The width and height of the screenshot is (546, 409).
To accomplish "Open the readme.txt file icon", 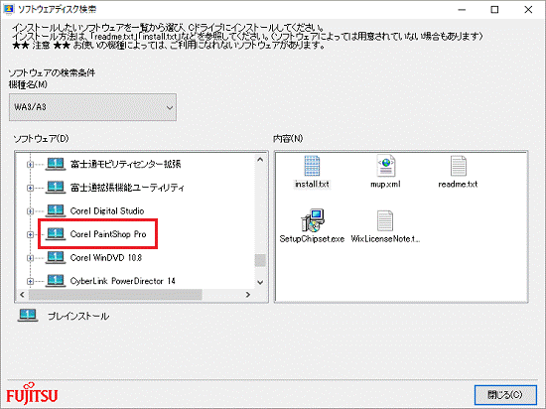I will coord(458,166).
